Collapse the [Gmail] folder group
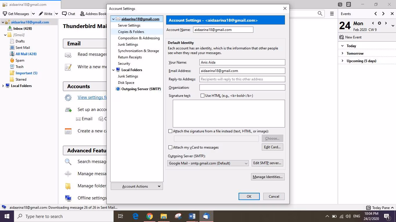Screen dimensions: 396x222 coord(5,35)
